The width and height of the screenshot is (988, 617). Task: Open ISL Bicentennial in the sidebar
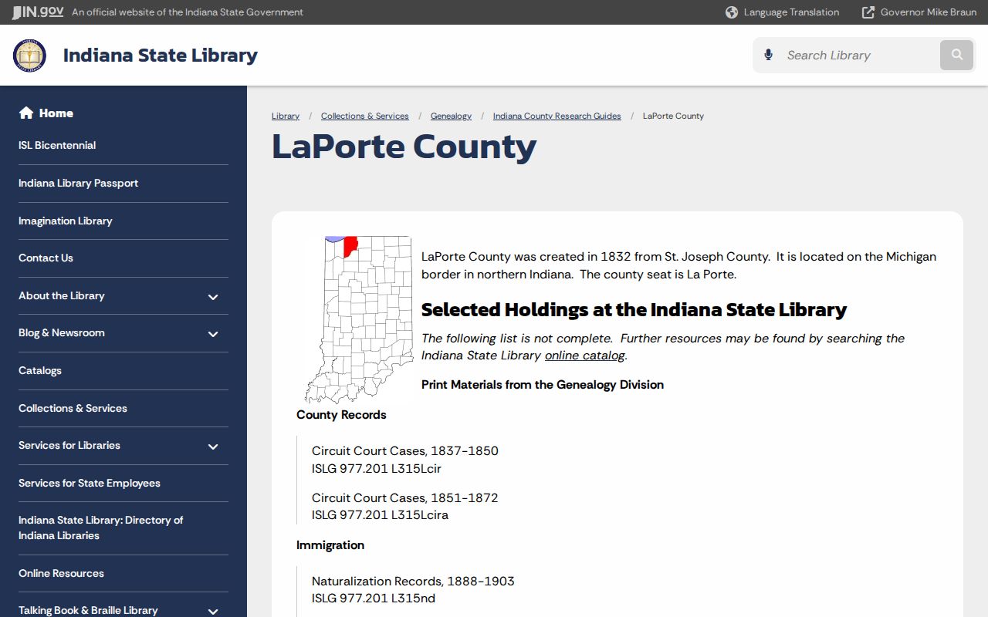(57, 146)
